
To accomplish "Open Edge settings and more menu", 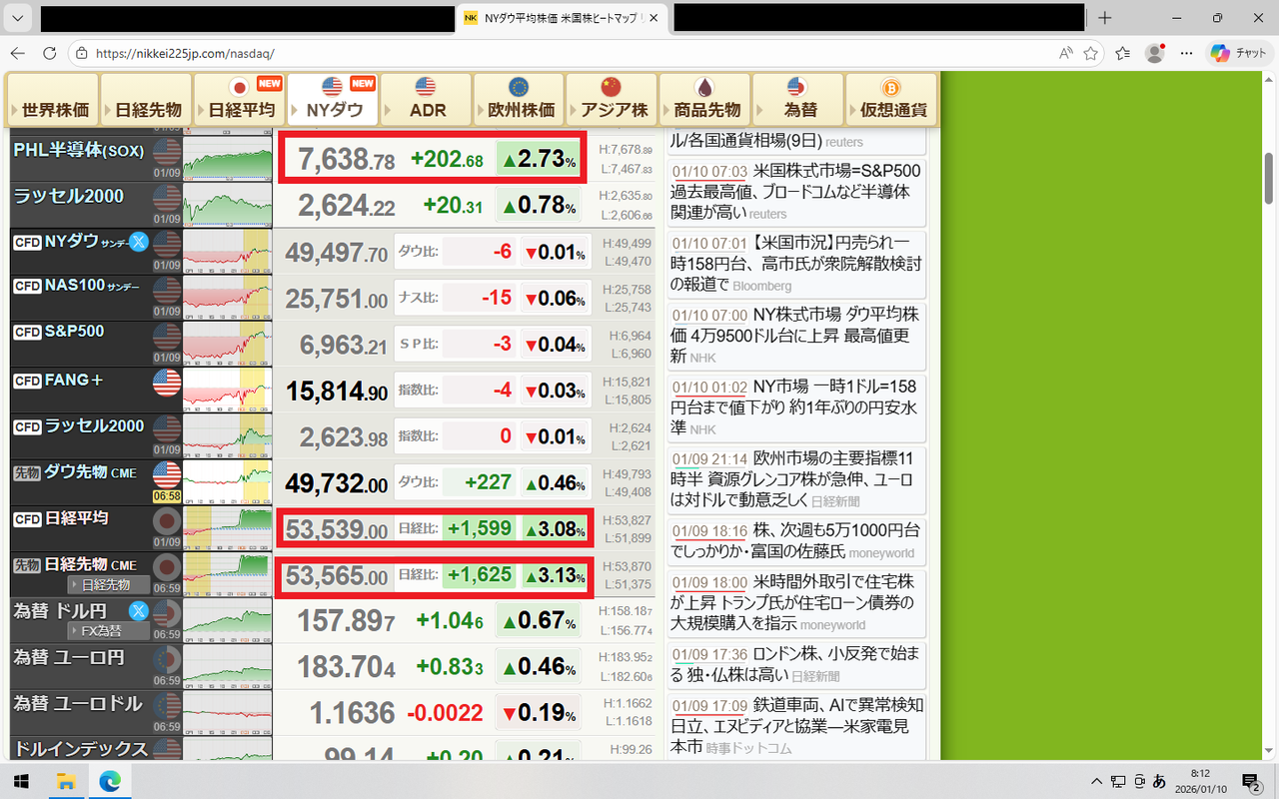I will click(x=1186, y=53).
